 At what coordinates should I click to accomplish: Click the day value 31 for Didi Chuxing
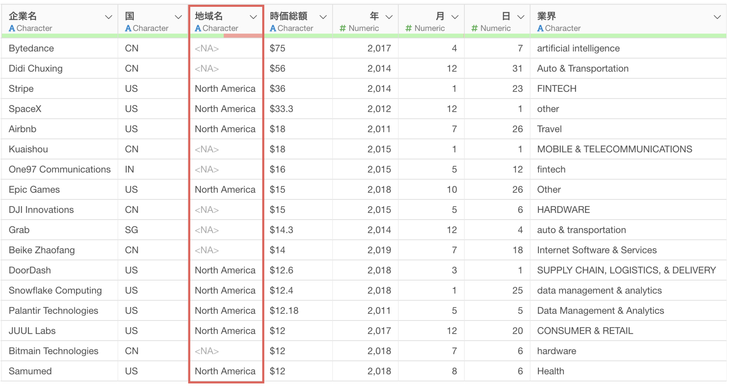(497, 68)
